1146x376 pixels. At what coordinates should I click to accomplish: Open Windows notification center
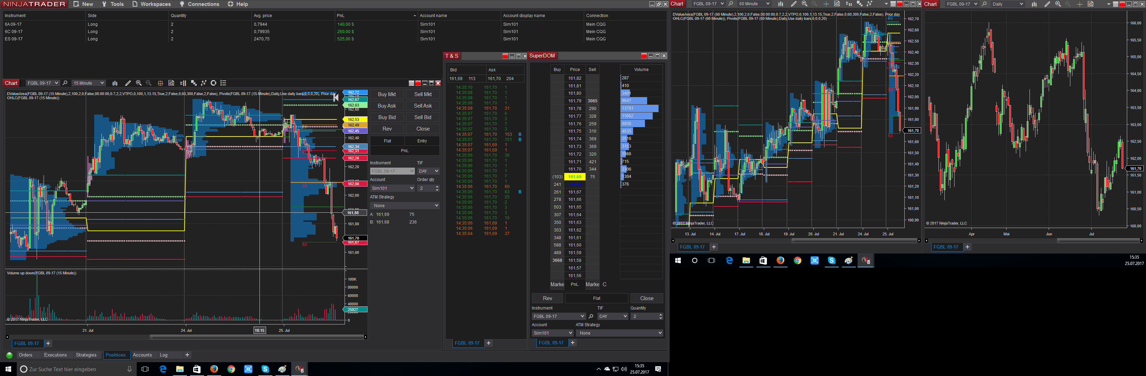(658, 369)
